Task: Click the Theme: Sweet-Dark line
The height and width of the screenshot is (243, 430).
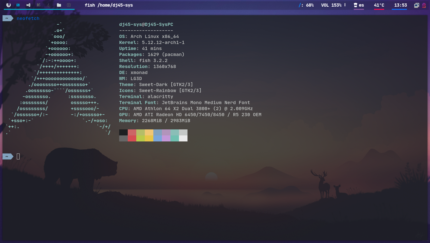Action: click(156, 84)
